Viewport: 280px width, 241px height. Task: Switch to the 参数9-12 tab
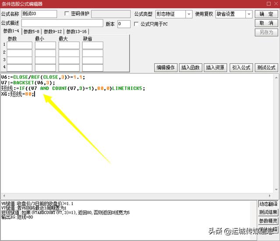53,31
